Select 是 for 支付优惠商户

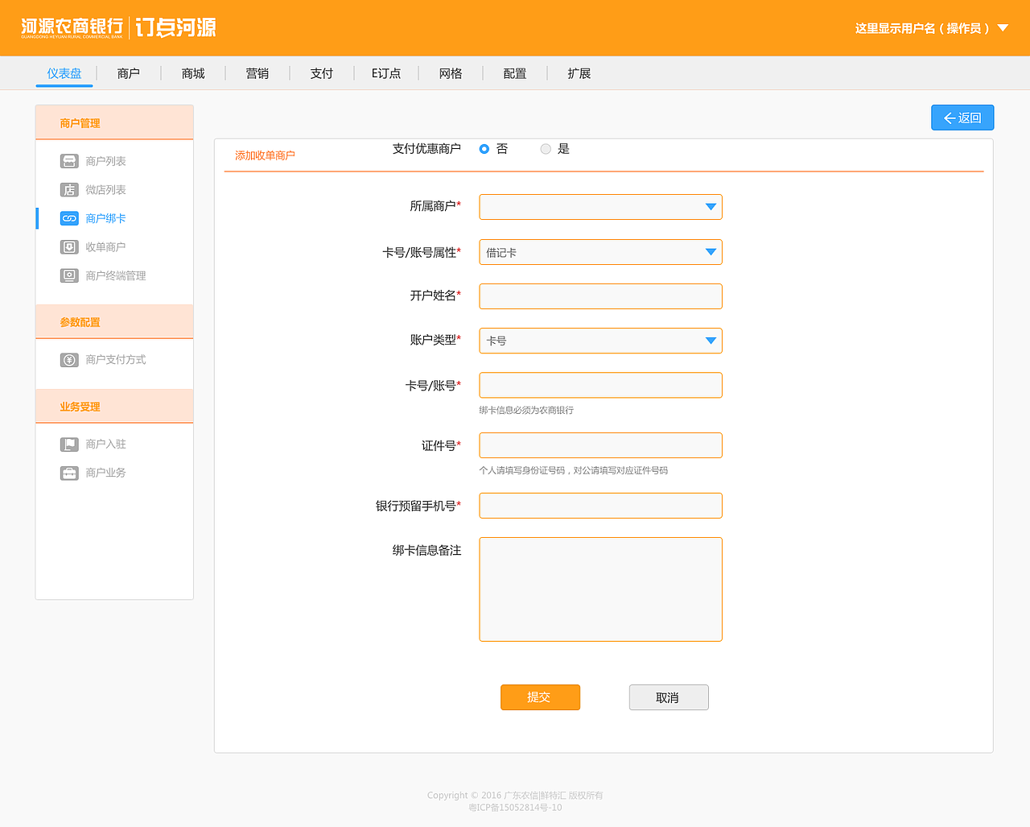[x=546, y=149]
